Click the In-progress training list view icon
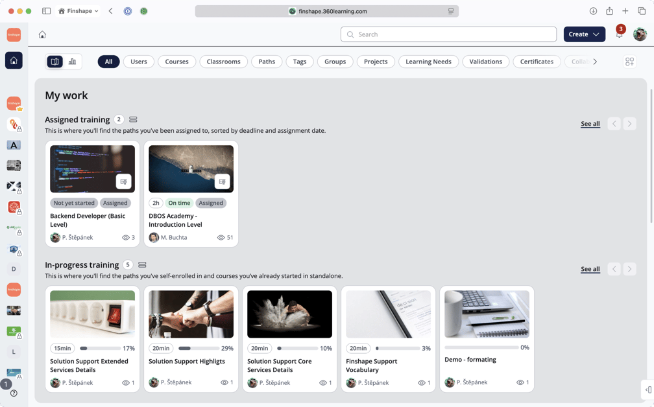The width and height of the screenshot is (654, 407). [x=142, y=265]
